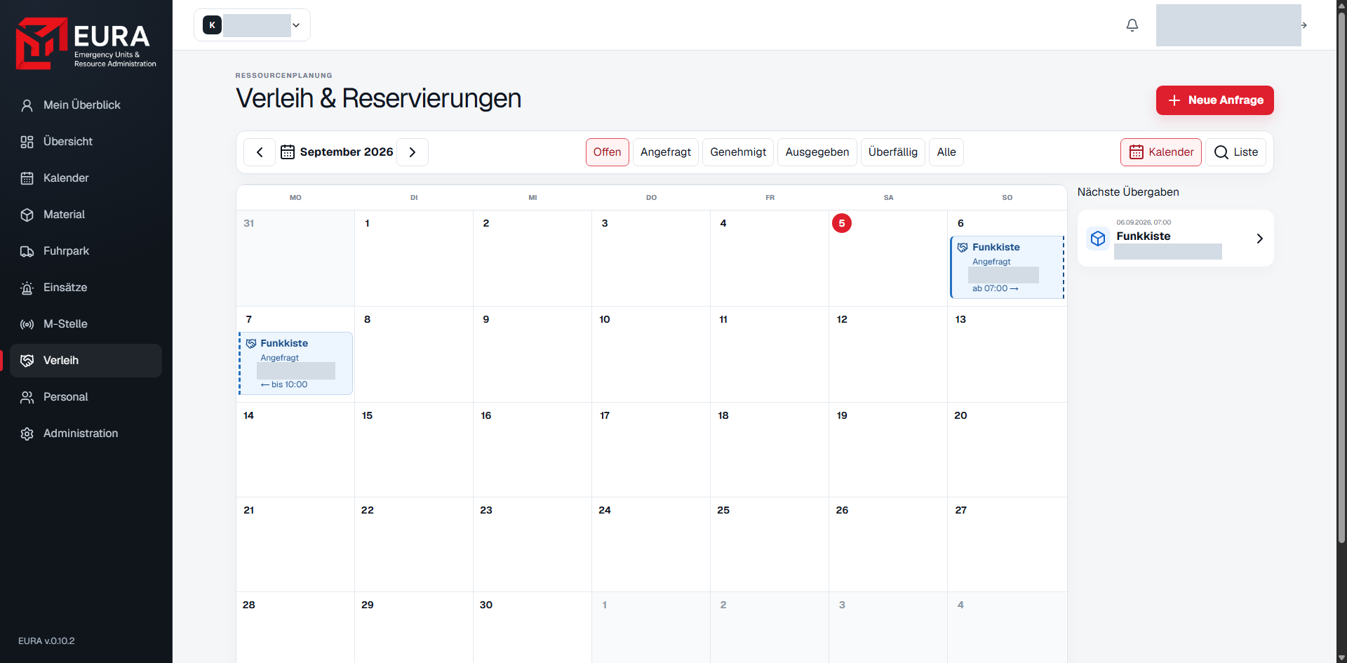The height and width of the screenshot is (663, 1347).
Task: Click the Administration gear icon
Action: [x=27, y=434]
